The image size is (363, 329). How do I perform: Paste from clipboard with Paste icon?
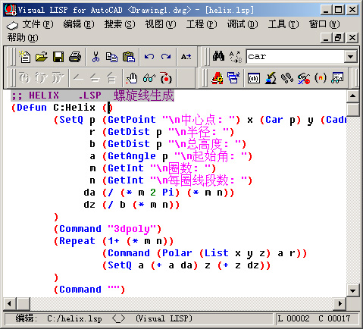coord(129,57)
